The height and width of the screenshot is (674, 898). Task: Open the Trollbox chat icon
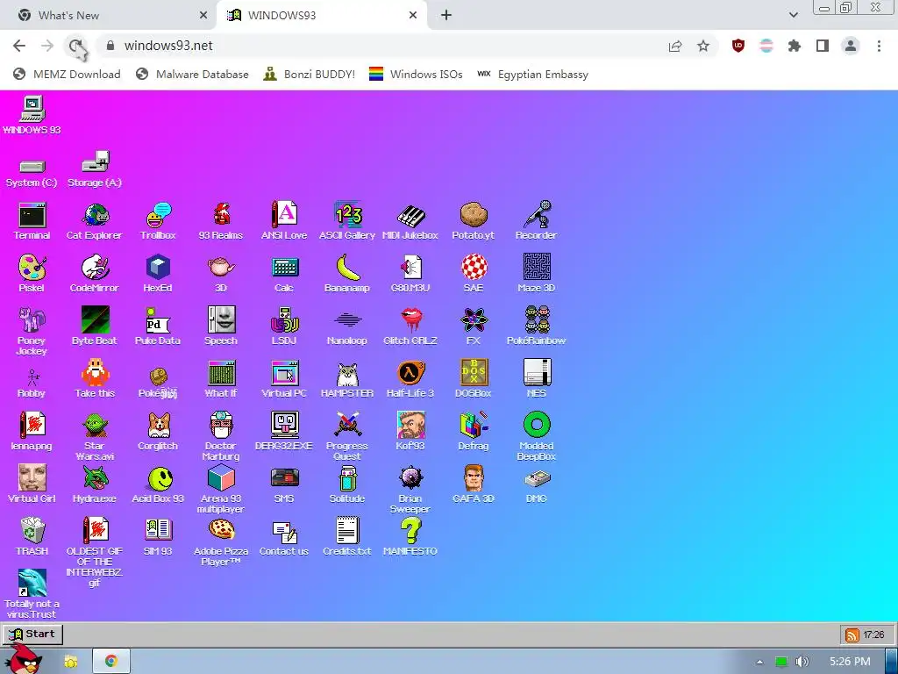158,220
